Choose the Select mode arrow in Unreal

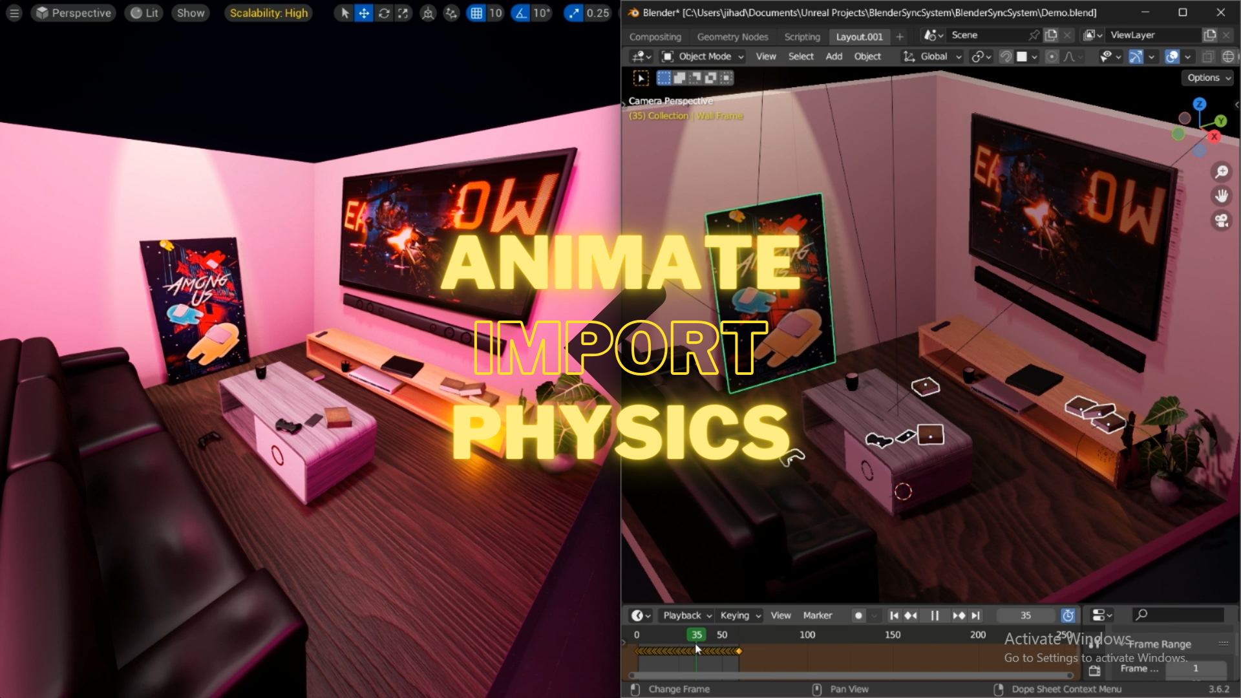click(345, 13)
